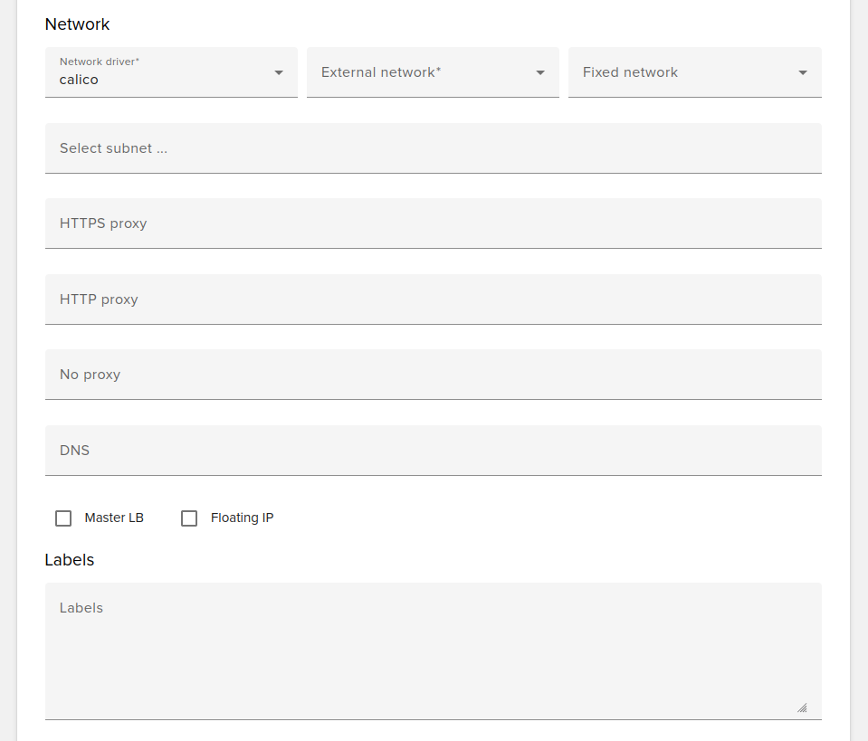The width and height of the screenshot is (868, 741).
Task: Click the Fixed network dropdown arrow
Action: coord(802,72)
